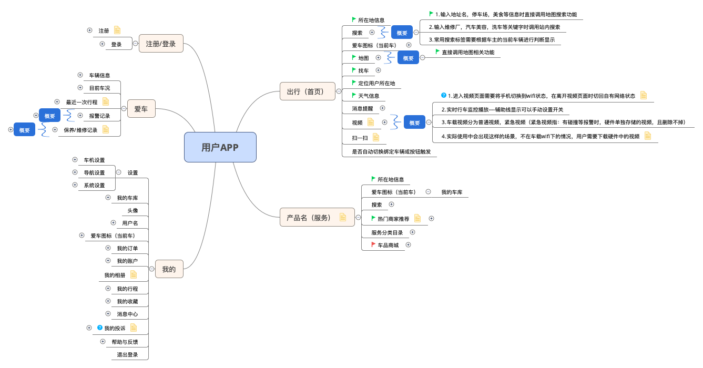
Task: Select the 概要 box beside 视频
Action: [415, 122]
